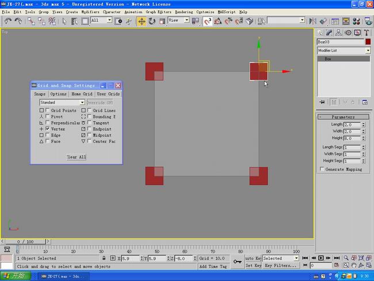Open the Rendering menu
The height and width of the screenshot is (281, 374).
point(184,12)
